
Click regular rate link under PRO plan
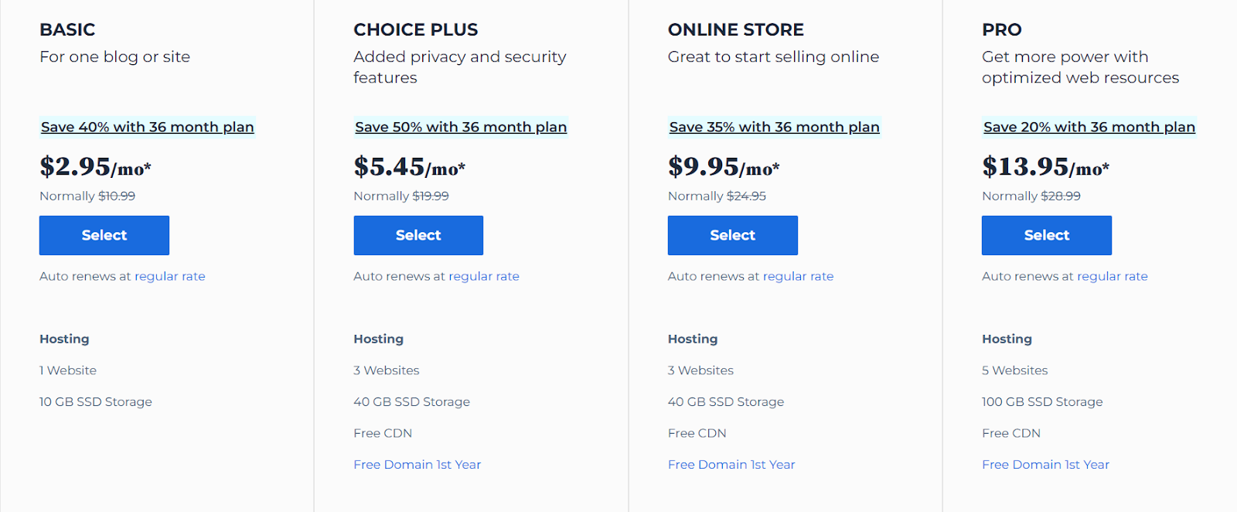[1113, 276]
